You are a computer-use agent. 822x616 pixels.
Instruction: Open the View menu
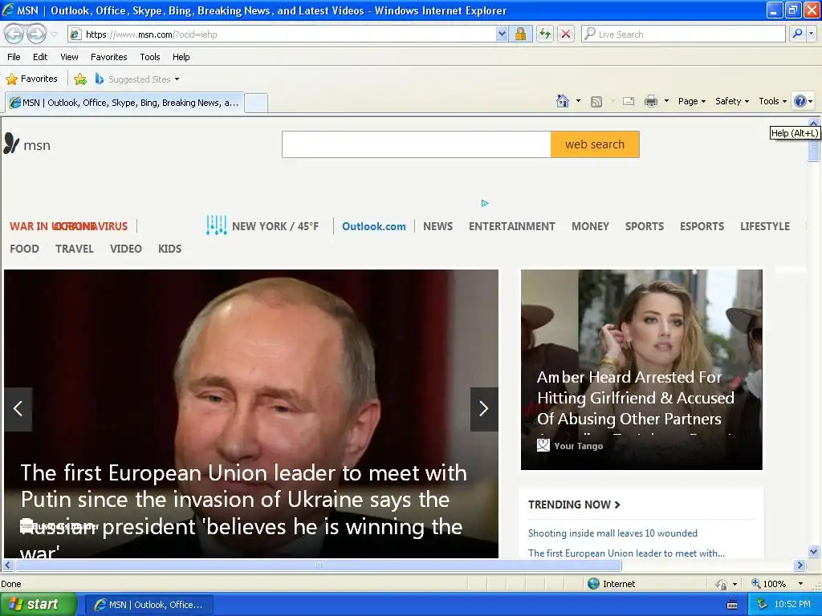[x=69, y=57]
